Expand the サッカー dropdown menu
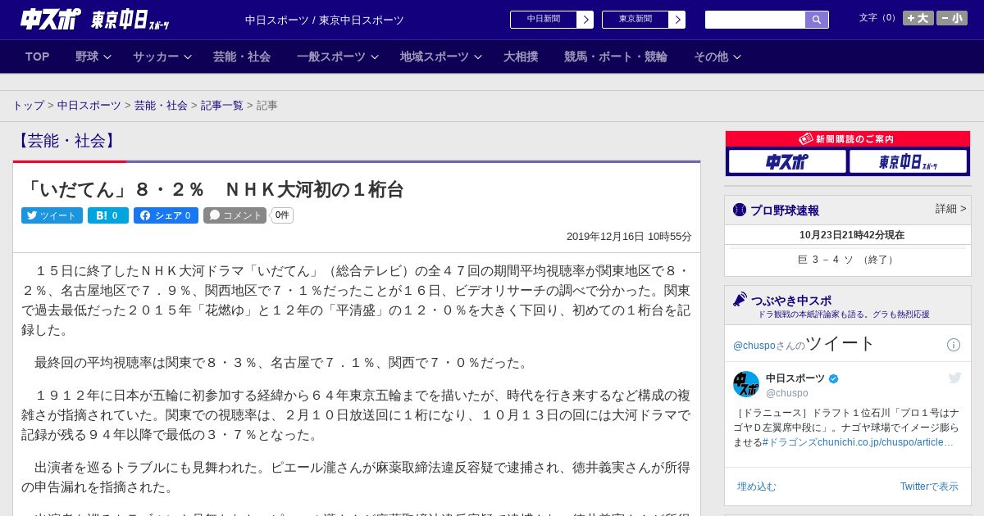This screenshot has height=516, width=984. click(162, 57)
